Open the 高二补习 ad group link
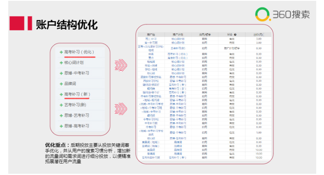 pos(151,39)
